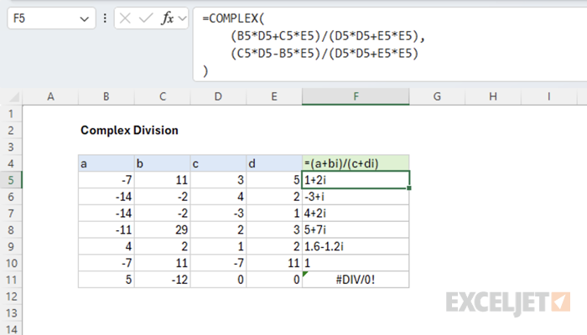Click header cell "b" in row 4
This screenshot has width=587, height=335.
coord(163,164)
